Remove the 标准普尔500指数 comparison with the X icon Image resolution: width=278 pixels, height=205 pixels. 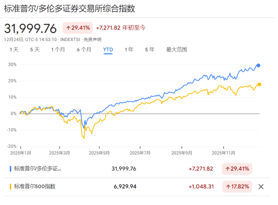click(261, 187)
